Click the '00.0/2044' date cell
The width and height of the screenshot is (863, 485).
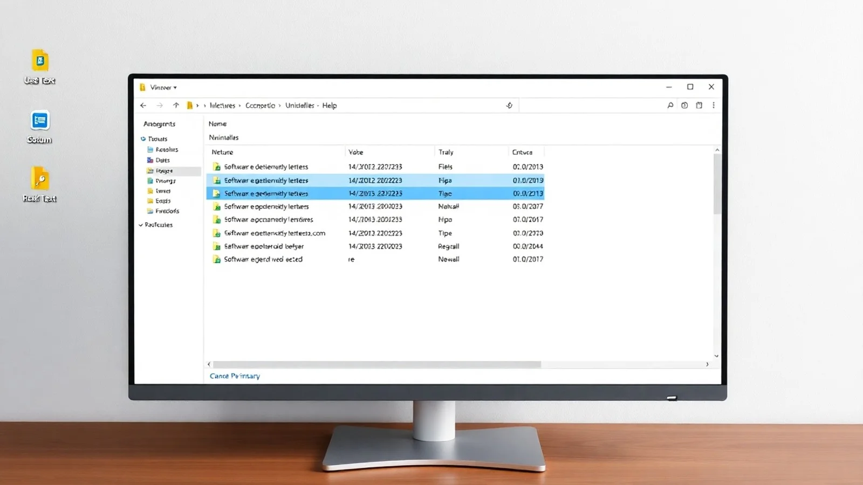click(x=528, y=246)
